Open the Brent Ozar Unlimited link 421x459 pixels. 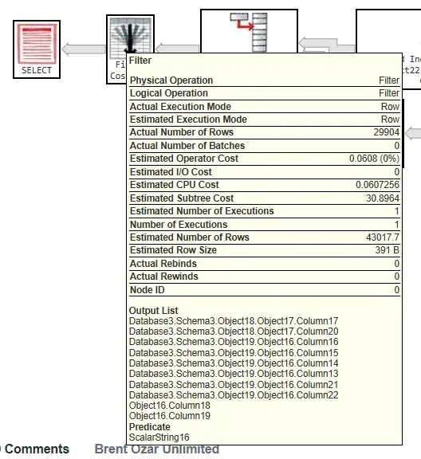(x=157, y=449)
